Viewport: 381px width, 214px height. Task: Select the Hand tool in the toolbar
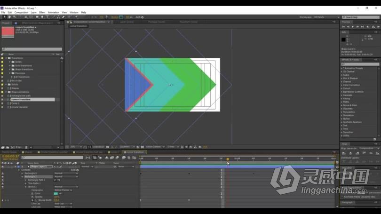click(x=9, y=17)
